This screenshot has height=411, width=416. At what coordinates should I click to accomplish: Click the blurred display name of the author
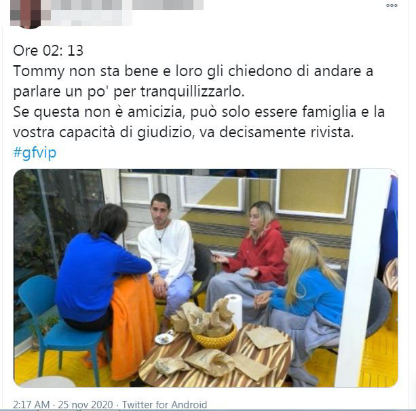point(127,5)
